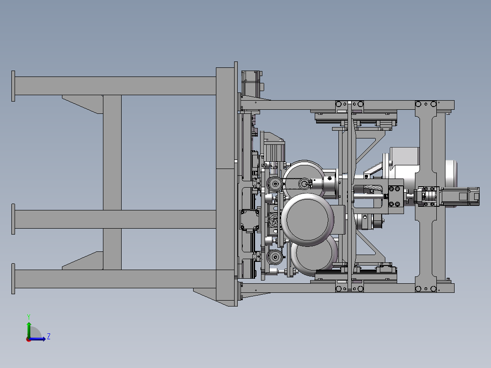This screenshot has width=491, height=368.
Task: Select the large front disc in the center
Action: 307,220
